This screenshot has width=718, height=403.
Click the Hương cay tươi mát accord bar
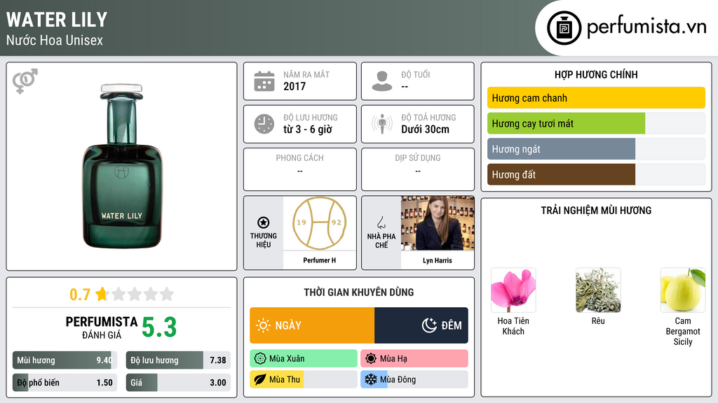pos(596,123)
